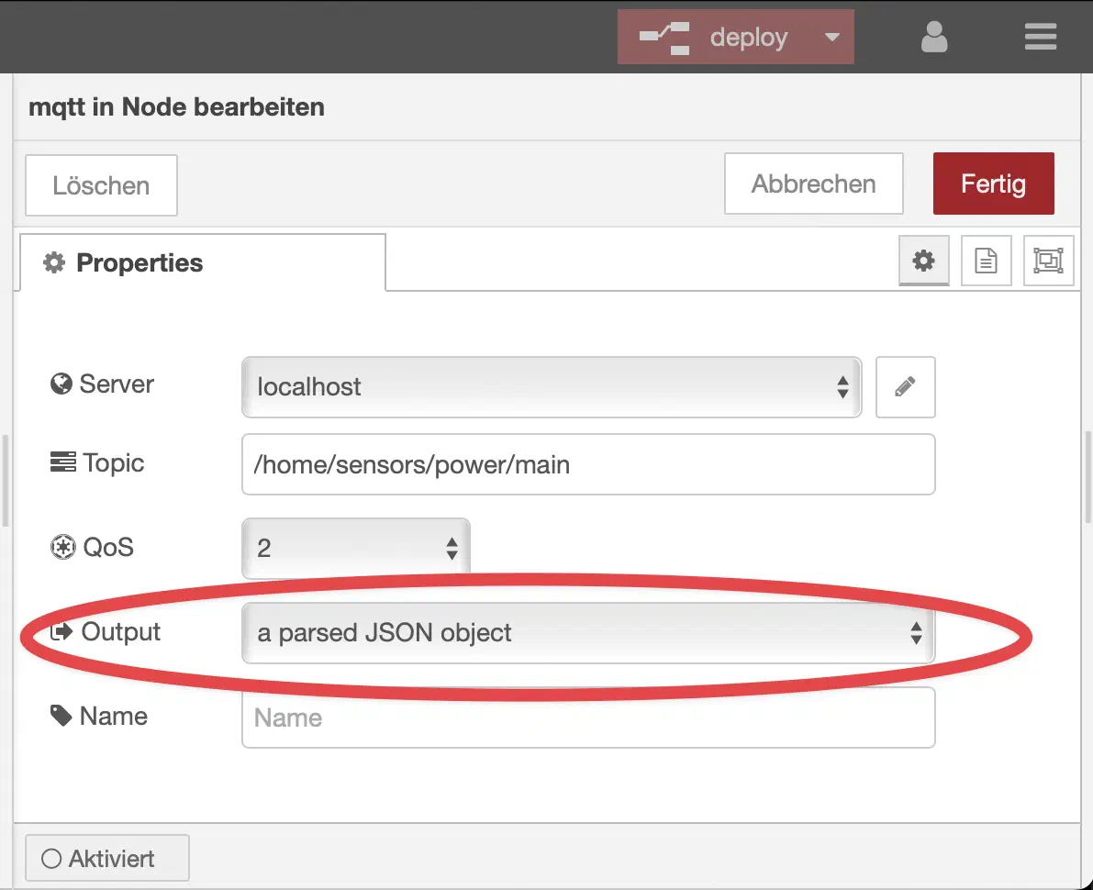Cancel editing with Abbrechen
Viewport: 1093px width, 890px height.
coord(813,184)
